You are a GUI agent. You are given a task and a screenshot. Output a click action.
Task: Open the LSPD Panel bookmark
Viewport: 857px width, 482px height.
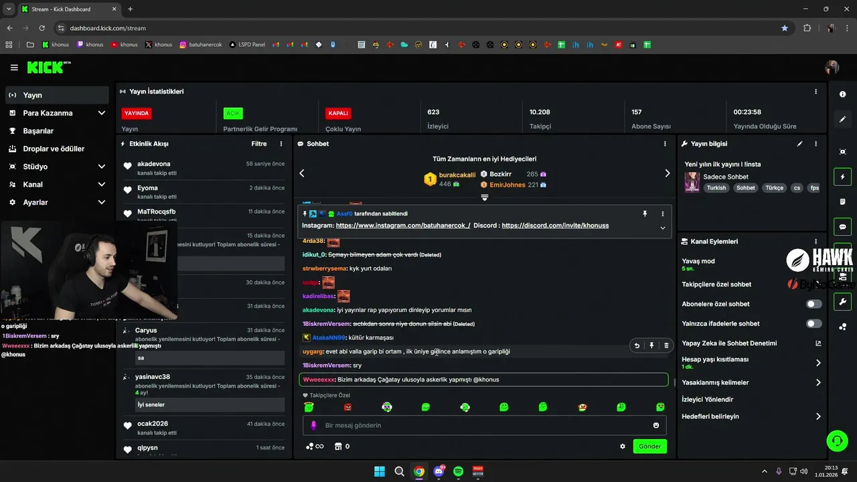coord(247,45)
